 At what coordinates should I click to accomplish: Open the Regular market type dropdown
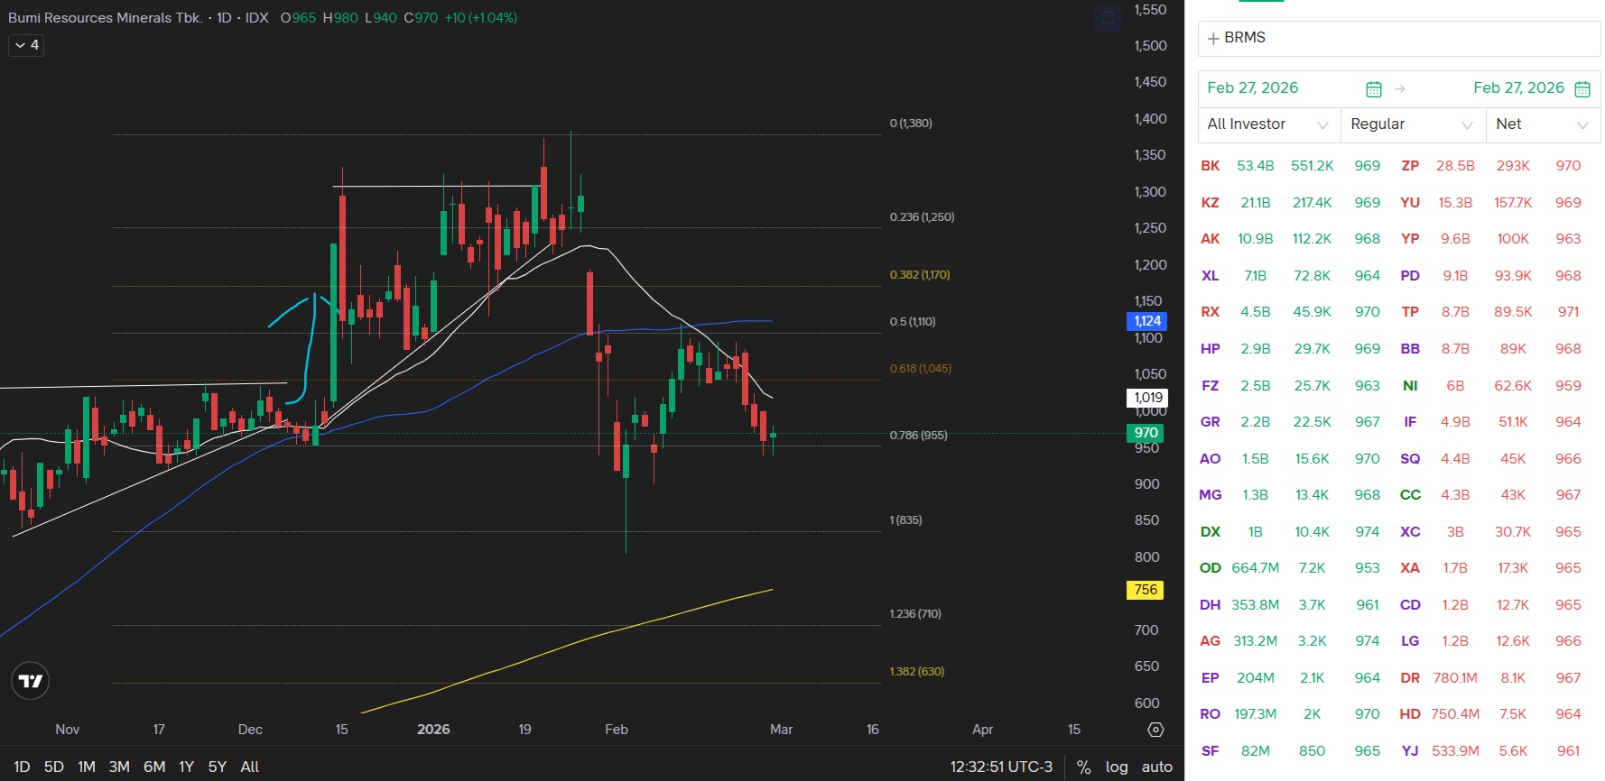[1413, 124]
